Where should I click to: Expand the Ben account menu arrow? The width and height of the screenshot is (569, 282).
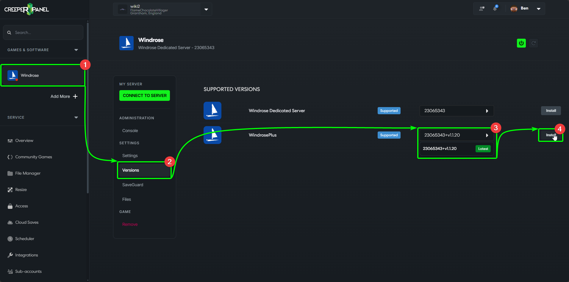coord(539,9)
